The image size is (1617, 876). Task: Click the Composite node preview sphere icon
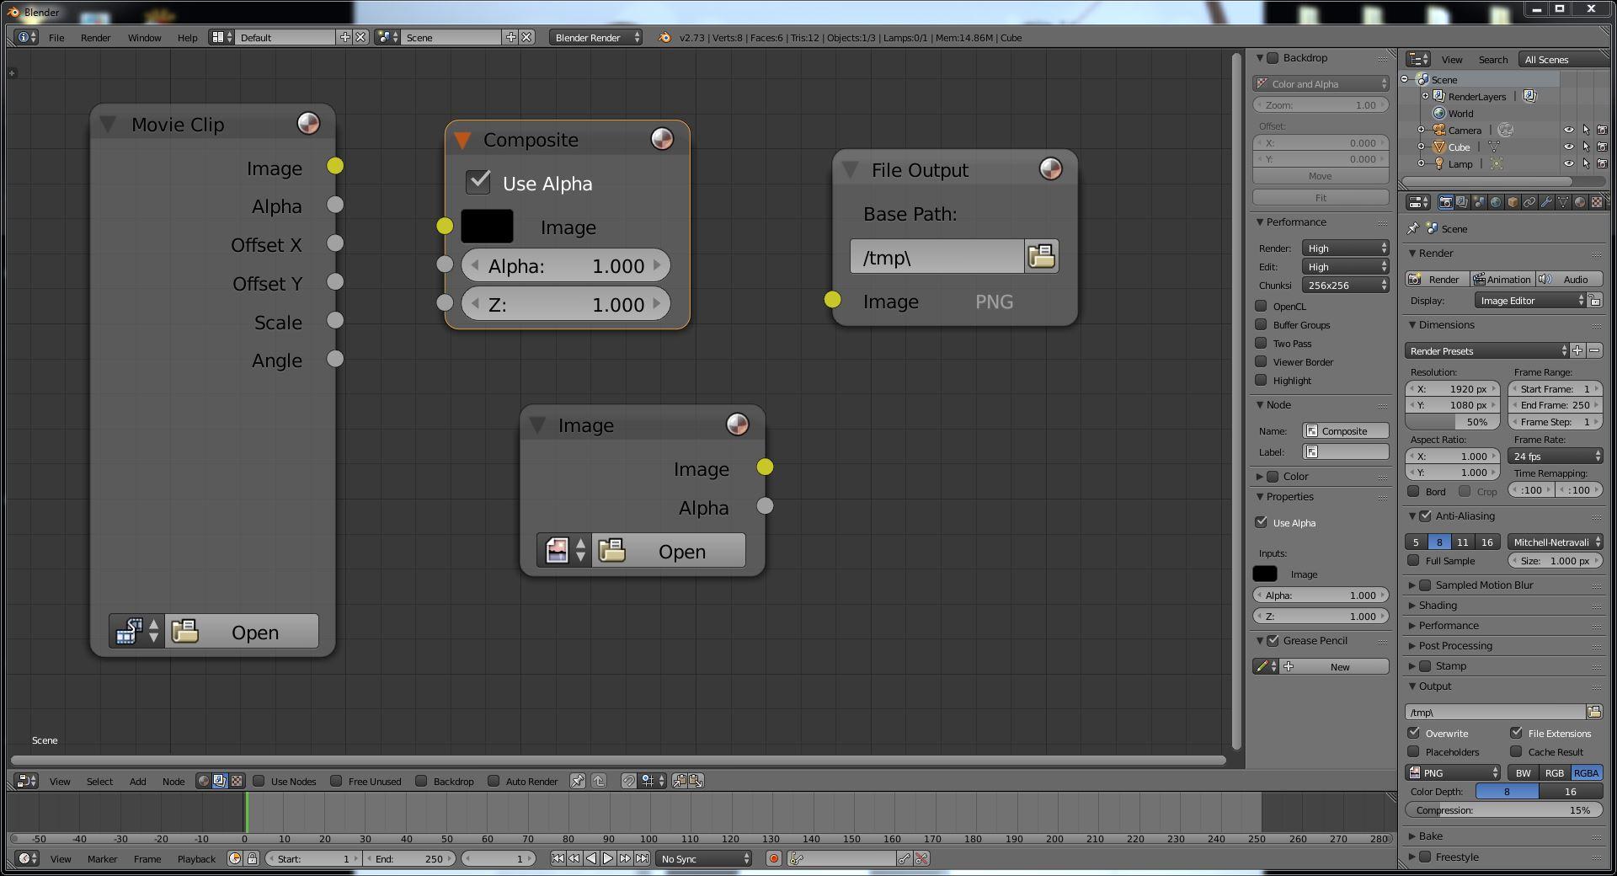tap(663, 139)
